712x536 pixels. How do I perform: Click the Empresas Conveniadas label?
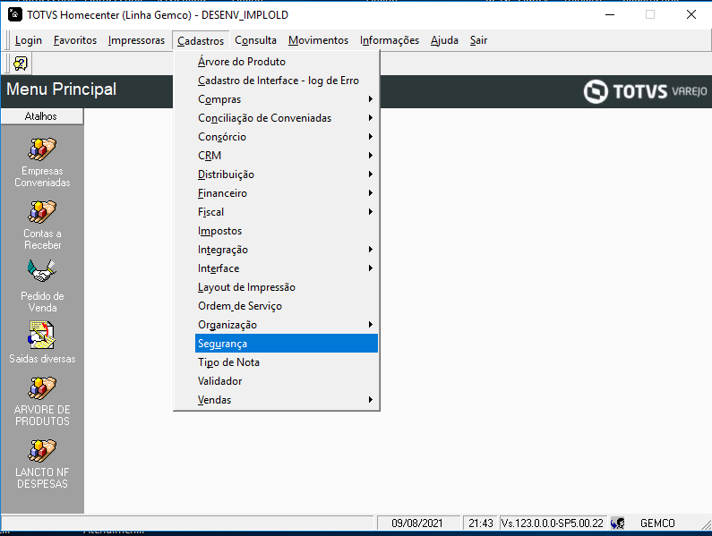click(x=42, y=176)
